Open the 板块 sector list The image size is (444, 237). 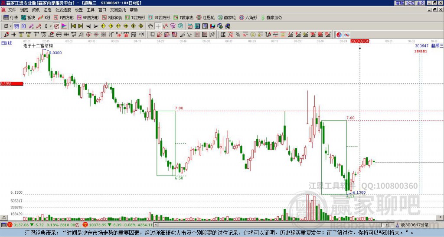28,18
